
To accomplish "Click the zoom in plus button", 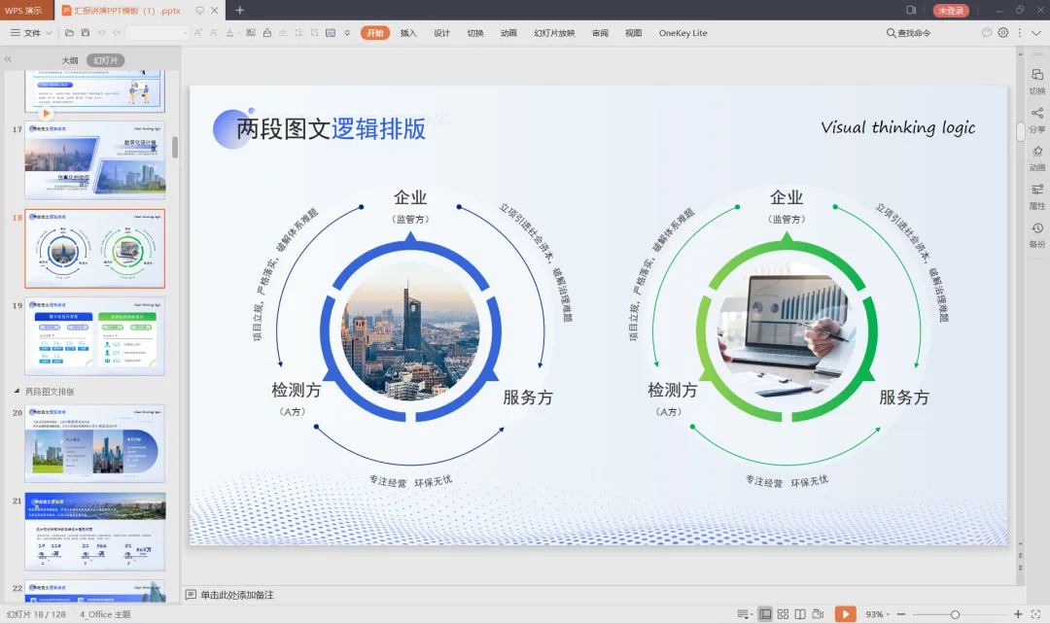I will pos(1018,614).
